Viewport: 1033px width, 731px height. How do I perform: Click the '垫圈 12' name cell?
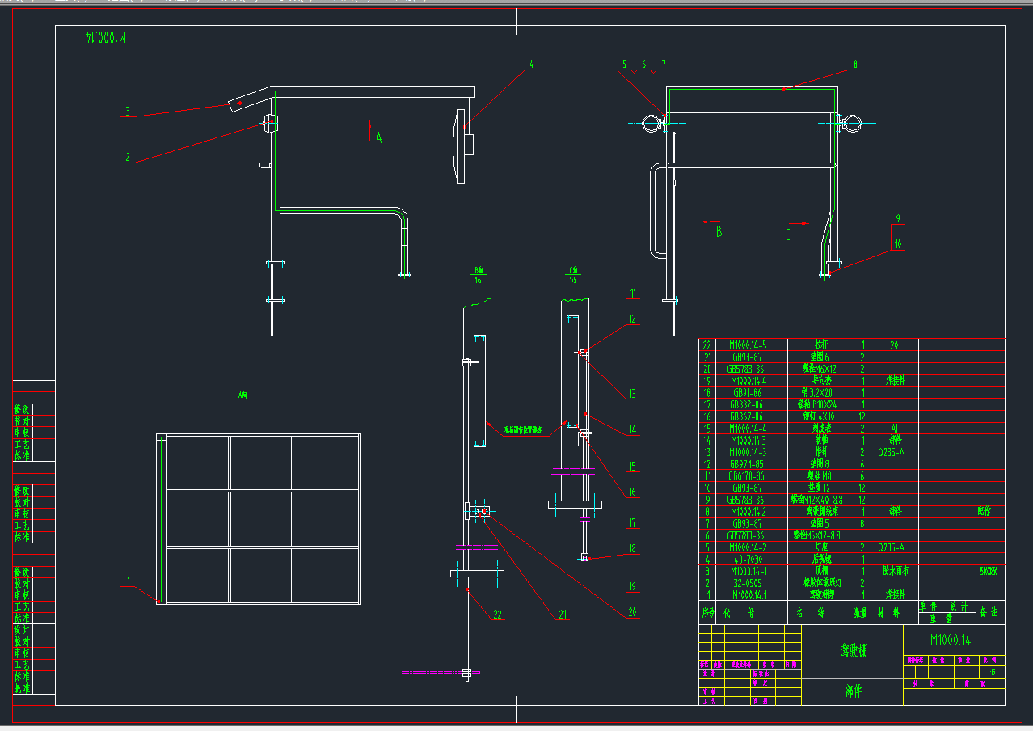point(820,488)
